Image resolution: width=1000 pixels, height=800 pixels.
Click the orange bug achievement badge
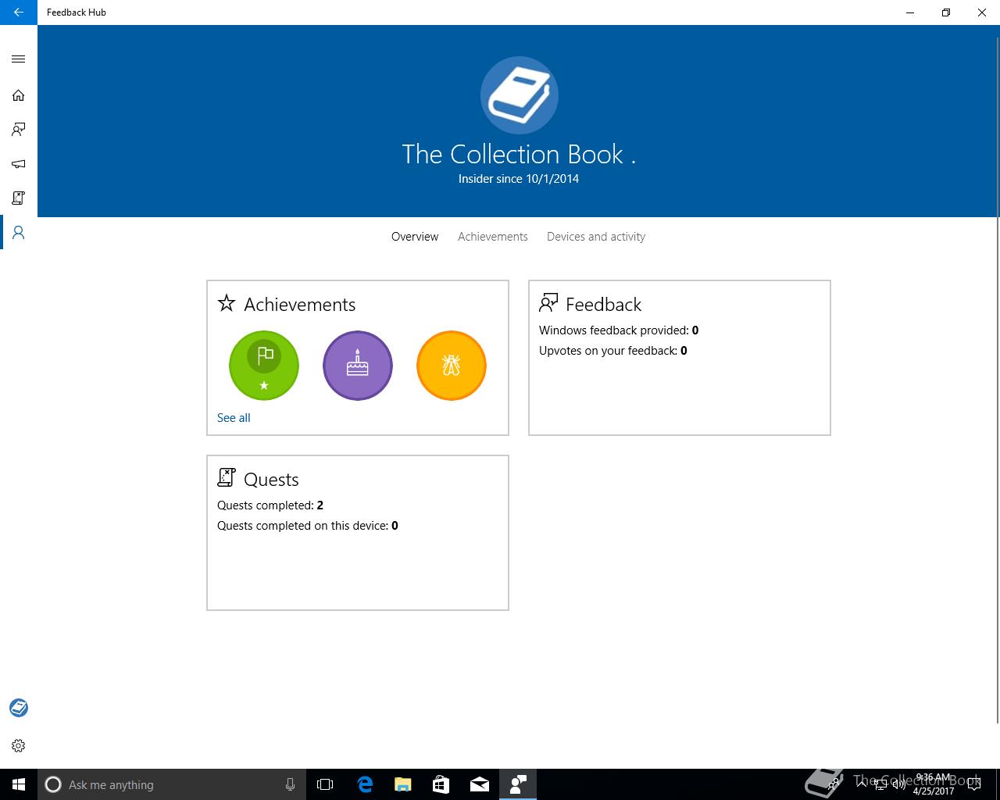tap(452, 366)
